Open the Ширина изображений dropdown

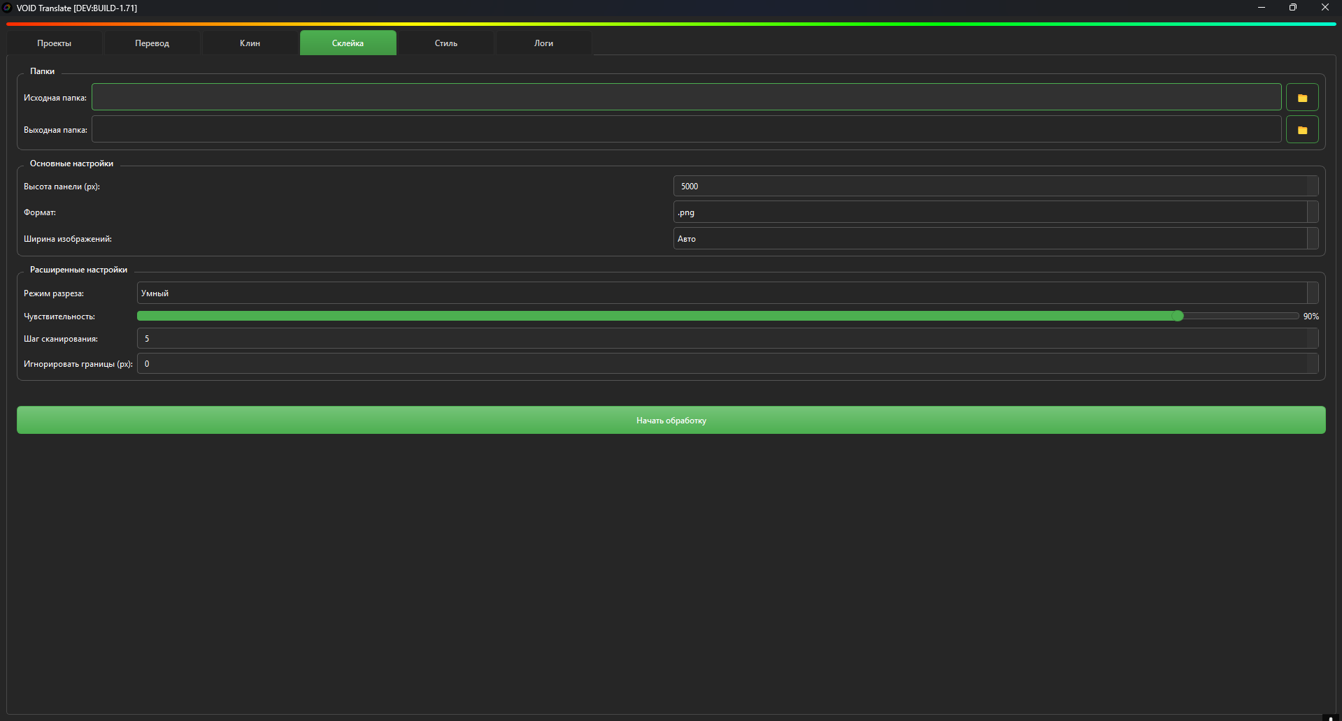[x=995, y=239]
